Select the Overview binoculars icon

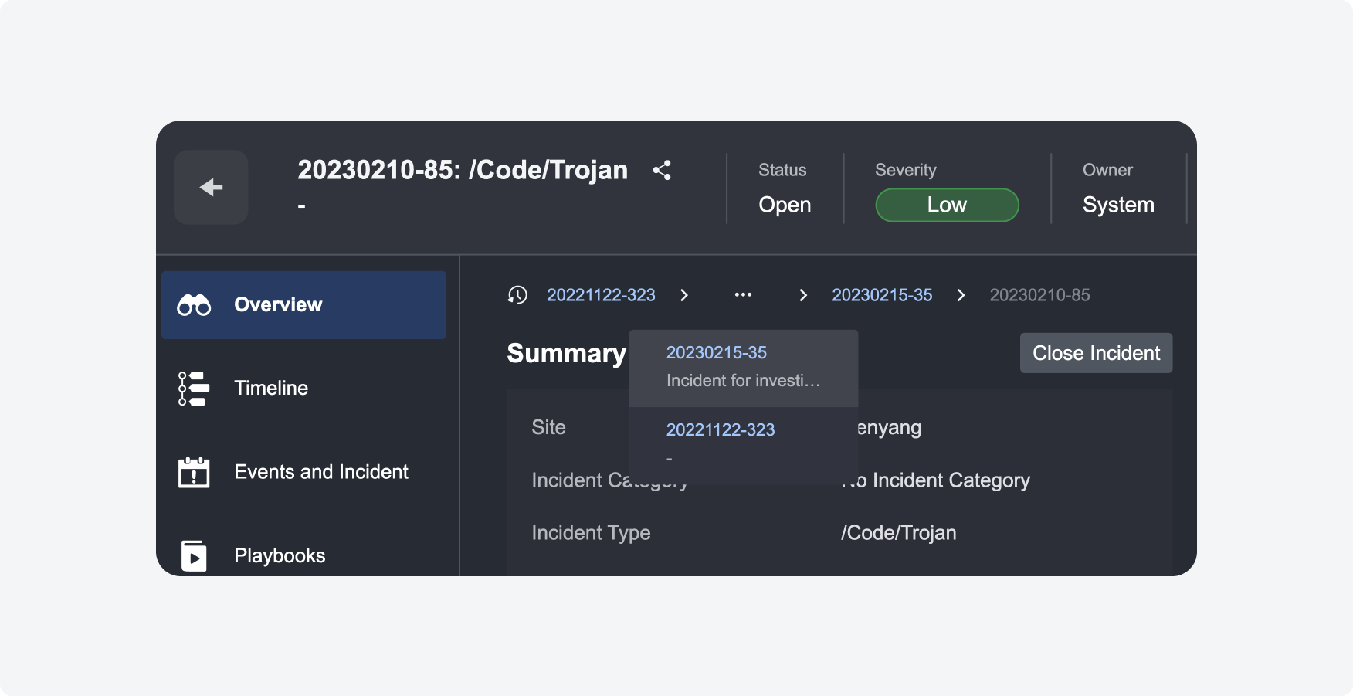(194, 305)
